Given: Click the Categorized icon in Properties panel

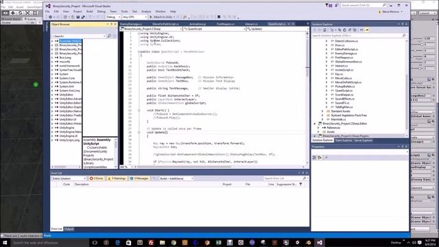Looking at the screenshot, I should (x=314, y=158).
